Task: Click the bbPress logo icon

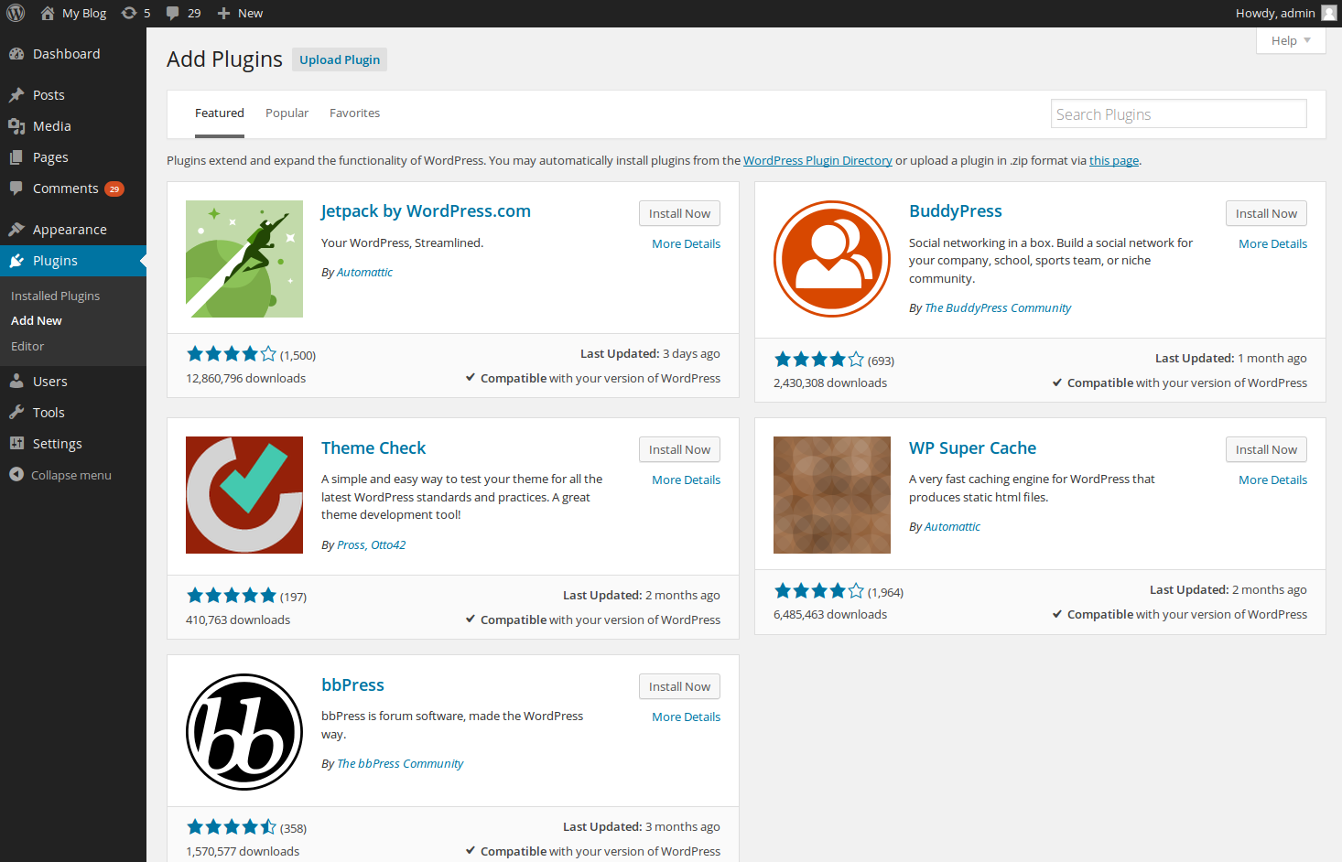Action: pos(244,732)
